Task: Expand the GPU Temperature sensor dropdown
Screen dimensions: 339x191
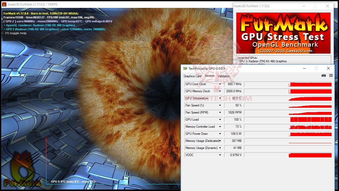Action: click(220, 98)
